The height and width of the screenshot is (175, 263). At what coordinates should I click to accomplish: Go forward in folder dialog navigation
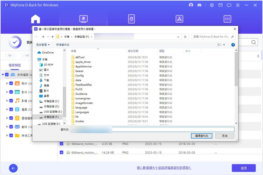[43, 37]
